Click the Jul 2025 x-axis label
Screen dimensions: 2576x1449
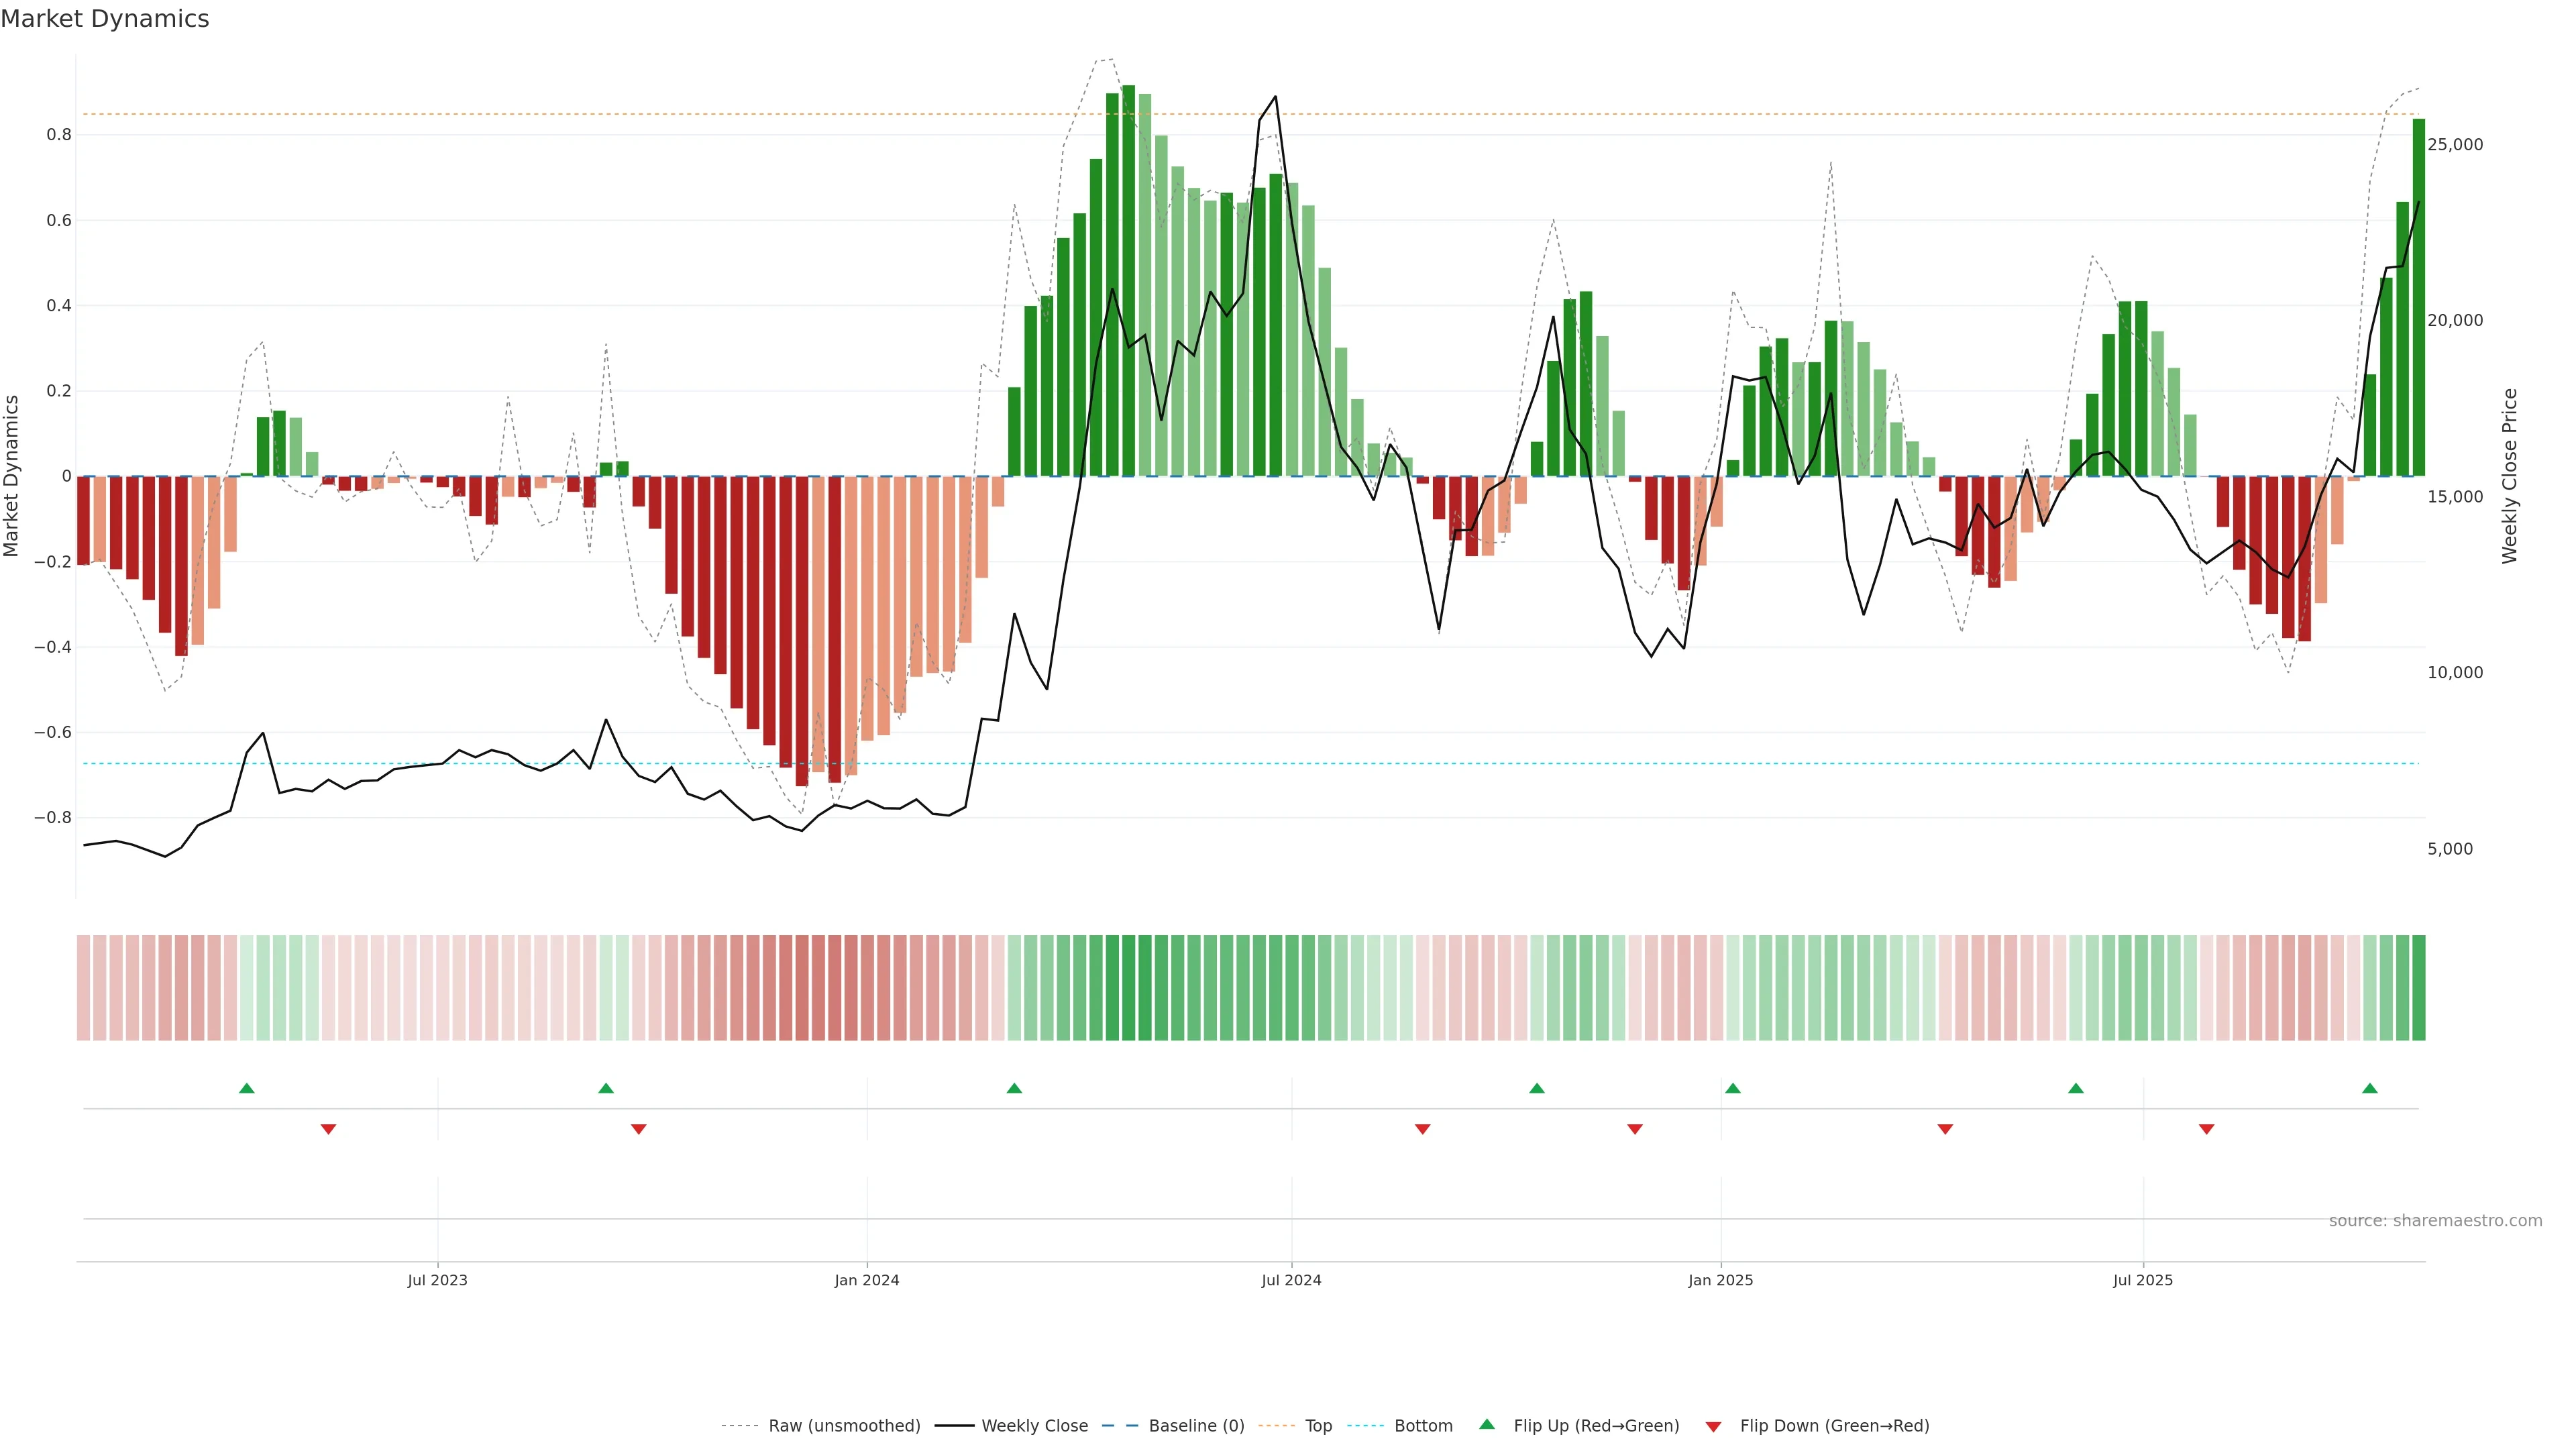2143,1280
